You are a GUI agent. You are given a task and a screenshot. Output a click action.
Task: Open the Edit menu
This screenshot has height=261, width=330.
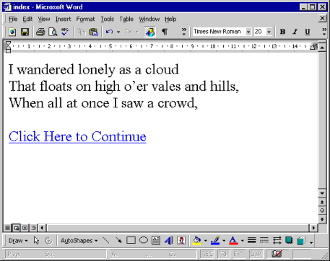point(27,19)
